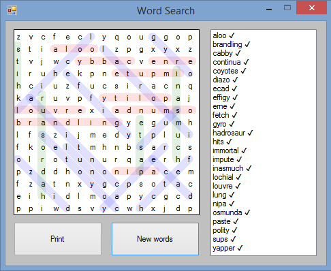
Task: Click the top-left grid letter 'z'
Action: 18,37
